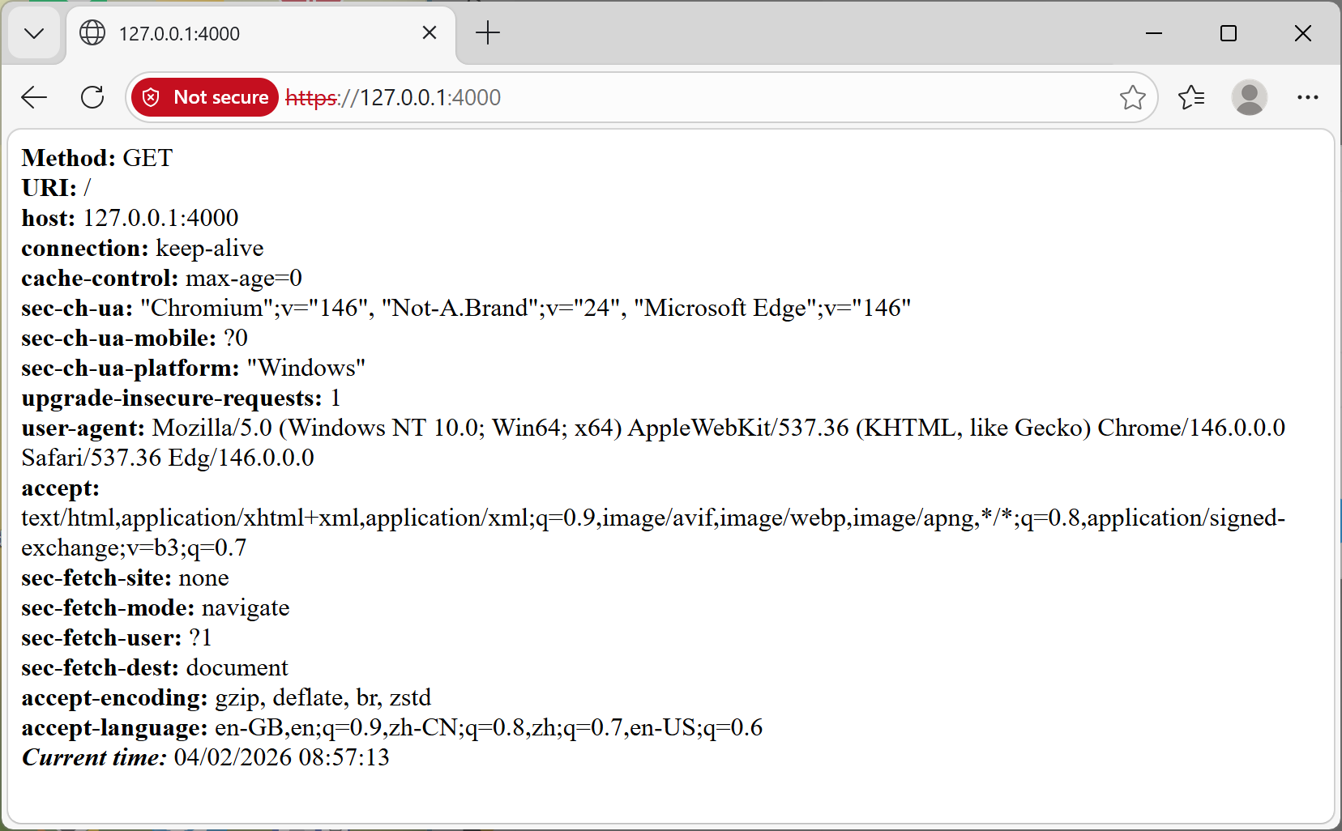
Task: Open the tab search dropdown chevron
Action: pos(34,33)
